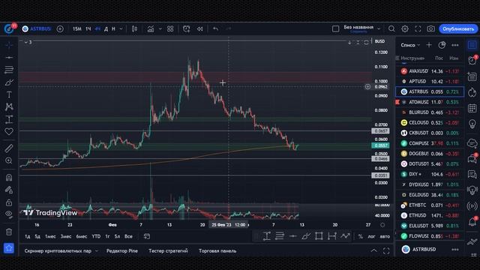Screen dimensions: 480x270
Task: Open the Fibonacci/gann tools group
Action: tap(9, 70)
